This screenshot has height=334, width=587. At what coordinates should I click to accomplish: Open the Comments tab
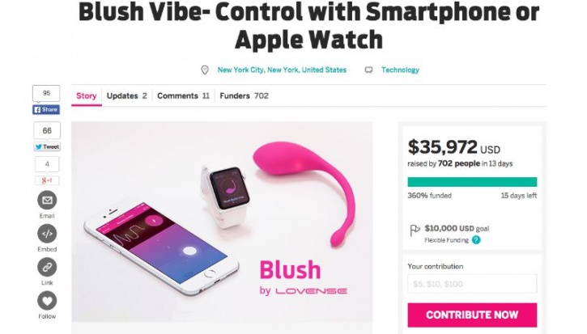pyautogui.click(x=183, y=95)
